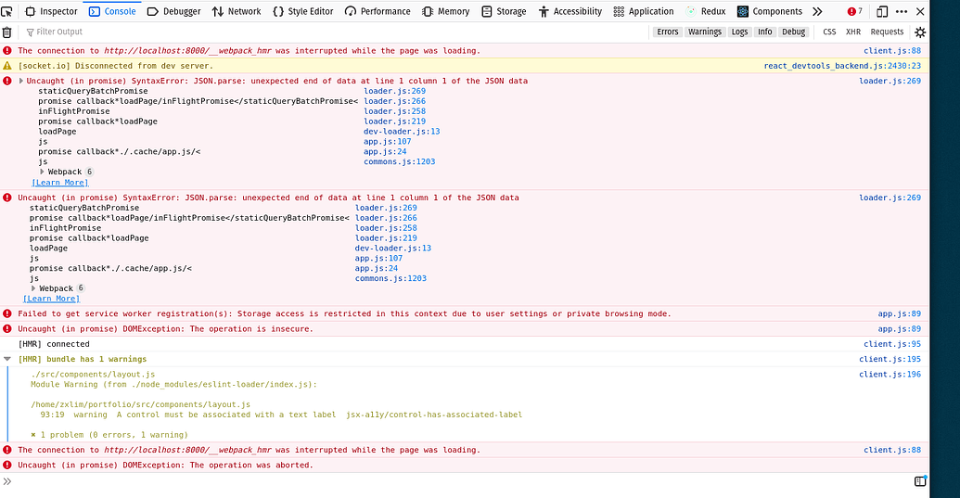
Task: Collapse the HMR bundle warnings group
Action: click(x=7, y=359)
